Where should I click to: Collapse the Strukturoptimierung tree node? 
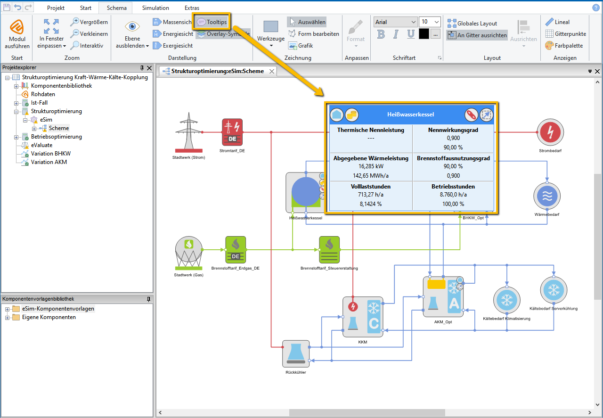coord(16,111)
